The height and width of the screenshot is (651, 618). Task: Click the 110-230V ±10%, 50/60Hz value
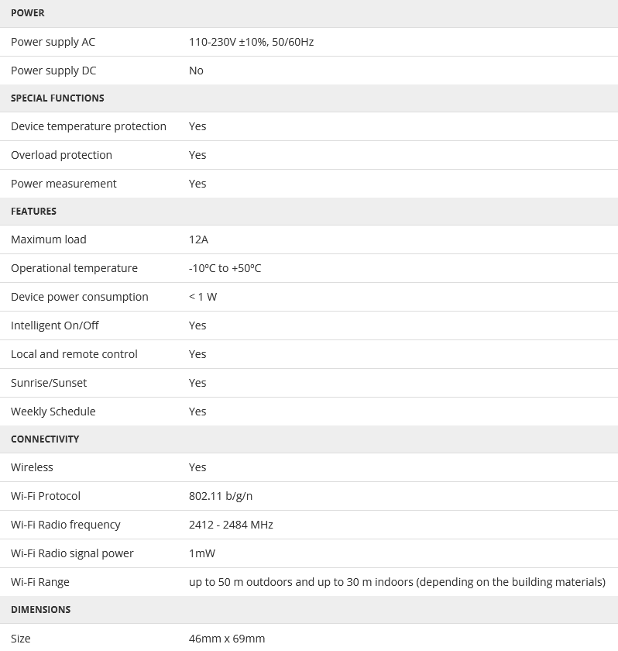coord(251,42)
